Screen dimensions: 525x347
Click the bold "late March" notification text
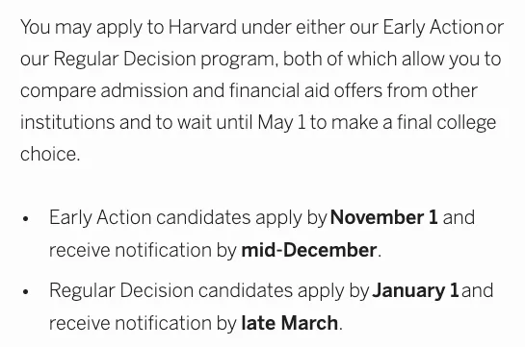[x=290, y=323]
